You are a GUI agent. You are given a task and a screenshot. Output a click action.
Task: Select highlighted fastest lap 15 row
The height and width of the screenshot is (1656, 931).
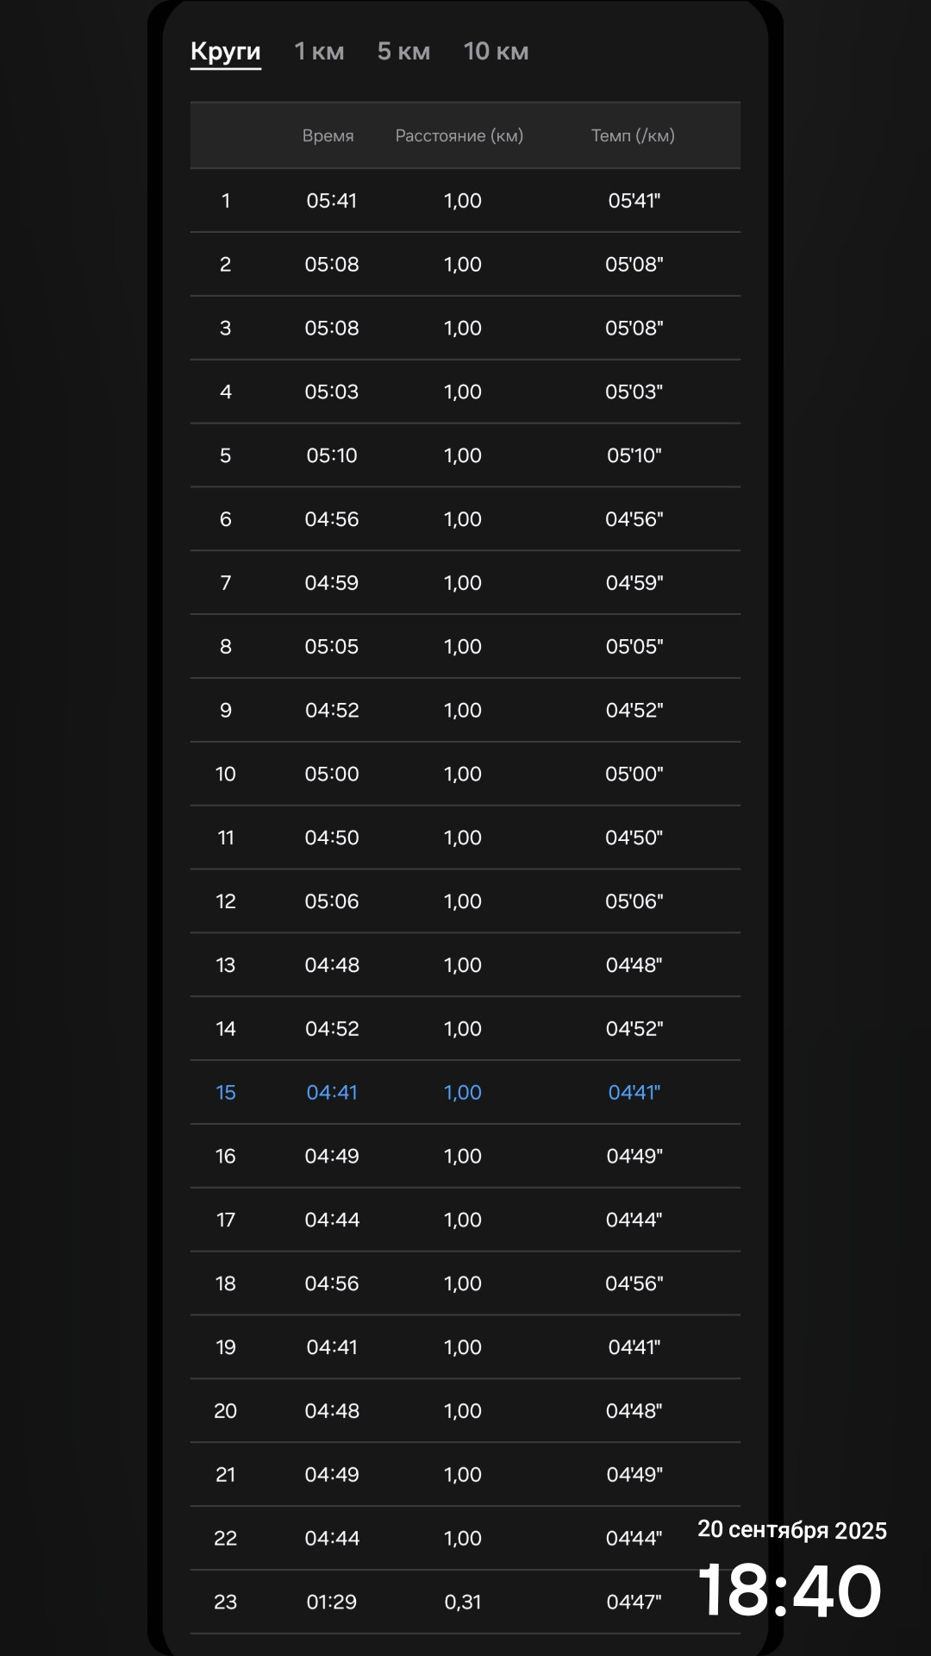coord(465,1092)
